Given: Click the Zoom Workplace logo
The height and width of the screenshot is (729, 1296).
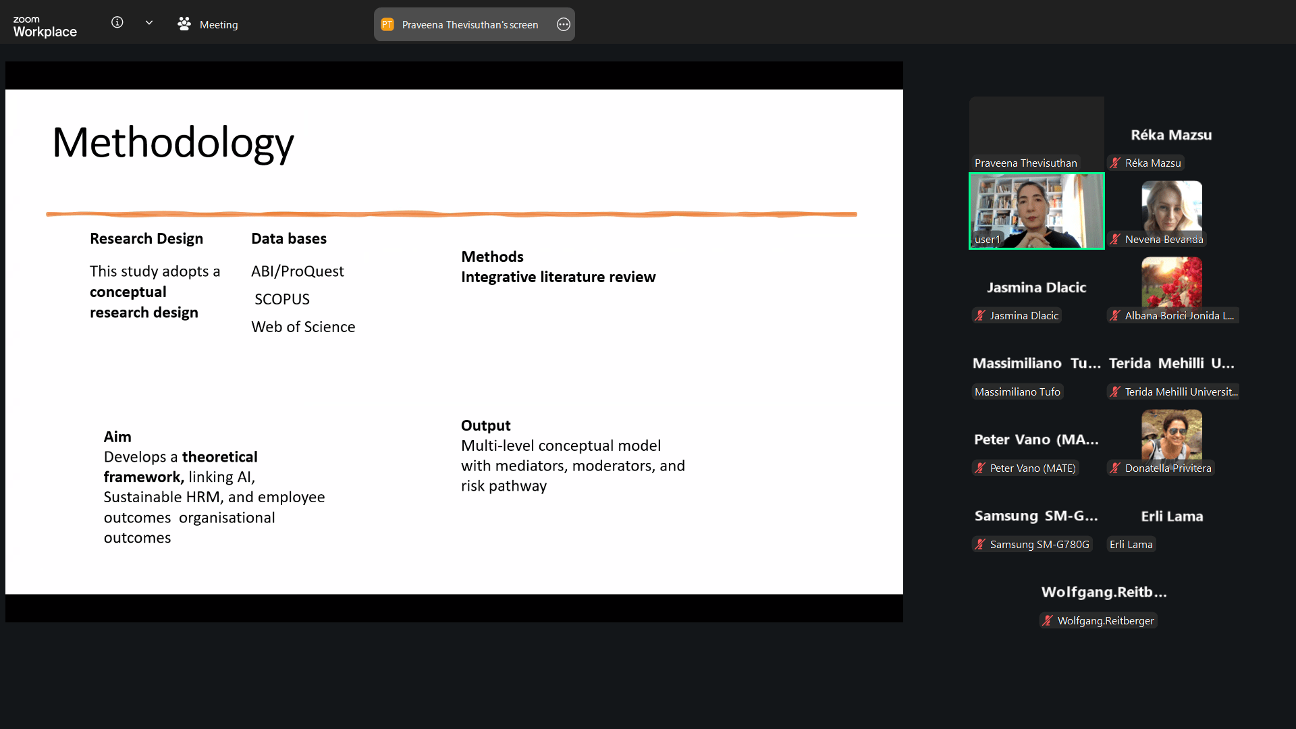Looking at the screenshot, I should pyautogui.click(x=45, y=26).
